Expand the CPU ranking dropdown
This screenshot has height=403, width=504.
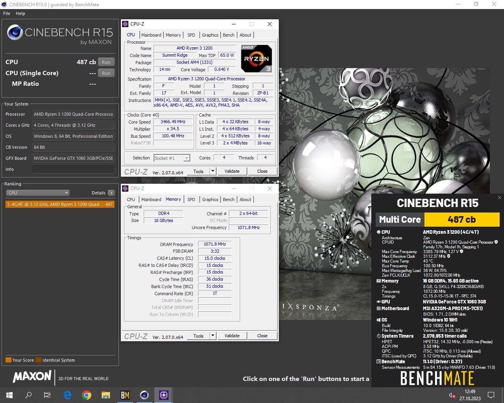pos(38,193)
